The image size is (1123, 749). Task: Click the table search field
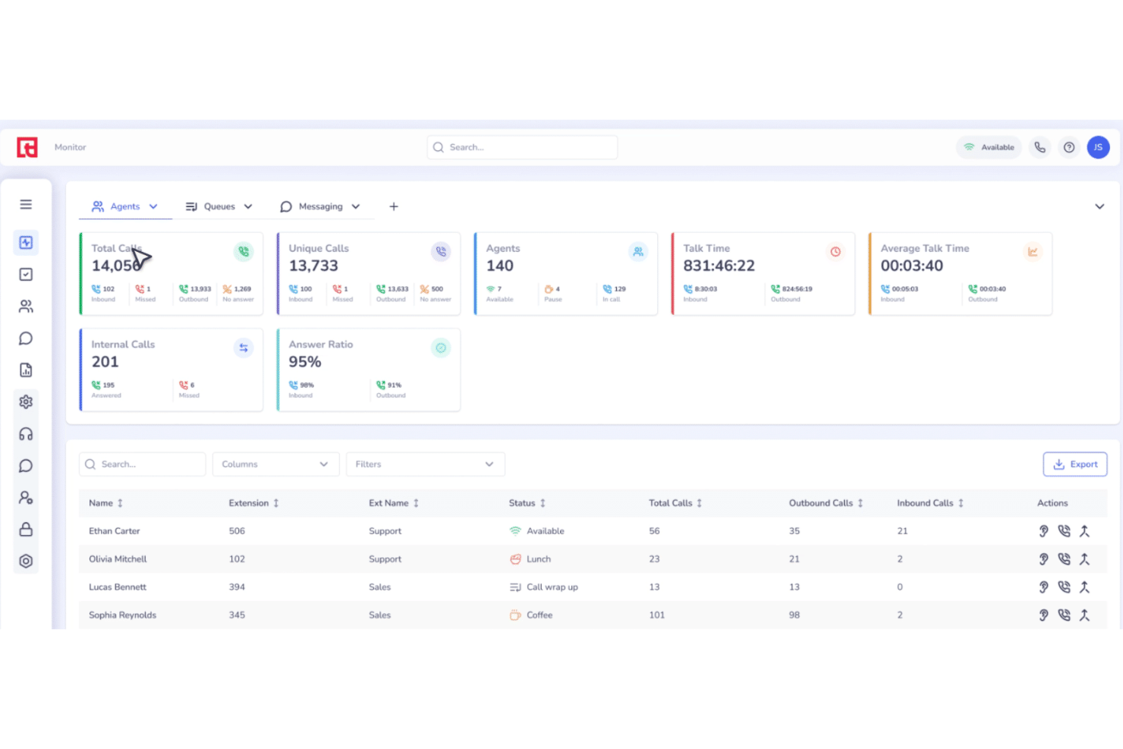142,464
